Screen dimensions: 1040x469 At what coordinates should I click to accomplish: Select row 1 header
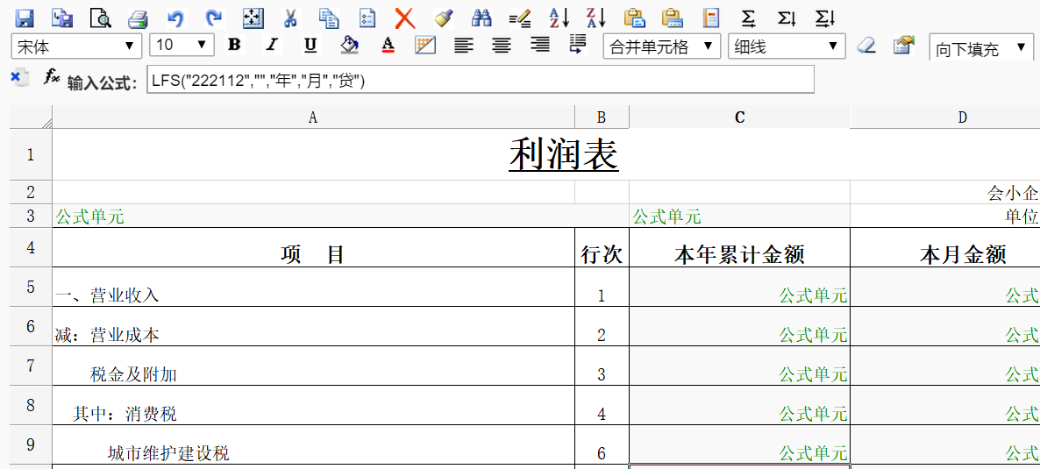click(31, 154)
